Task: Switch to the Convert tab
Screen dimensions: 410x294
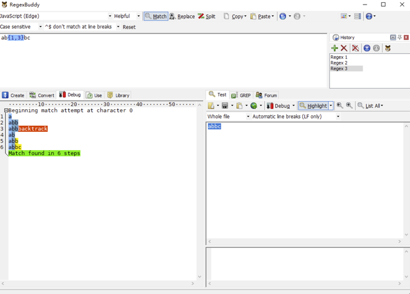Action: (42, 96)
